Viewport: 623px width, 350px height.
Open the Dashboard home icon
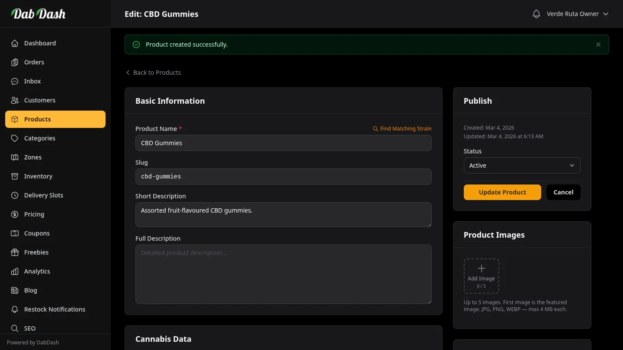coord(14,43)
